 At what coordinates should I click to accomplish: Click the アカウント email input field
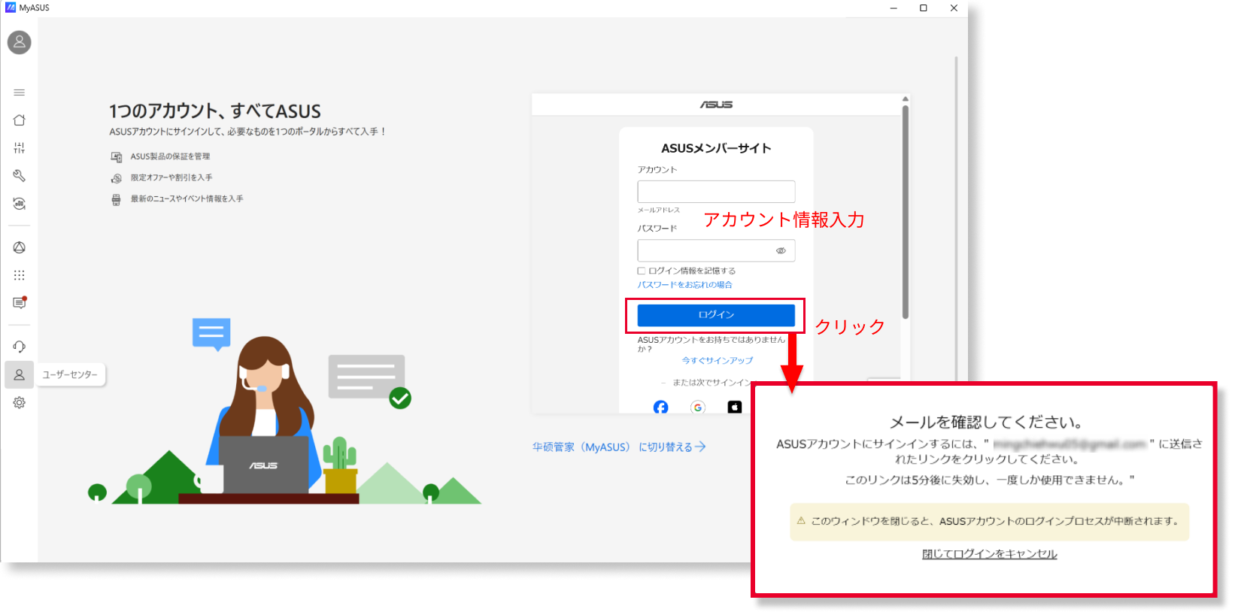pos(716,192)
